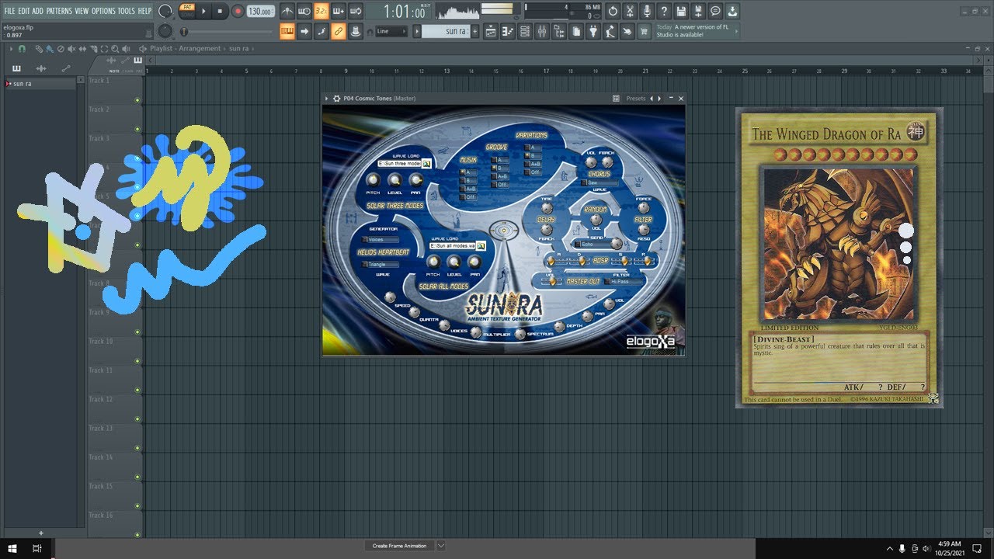Toggle the Track 10 mute dot in the playlist
The image size is (994, 559).
pyautogui.click(x=137, y=361)
